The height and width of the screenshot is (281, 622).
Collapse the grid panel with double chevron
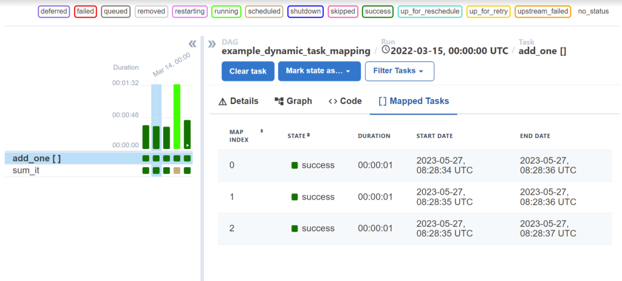point(193,44)
